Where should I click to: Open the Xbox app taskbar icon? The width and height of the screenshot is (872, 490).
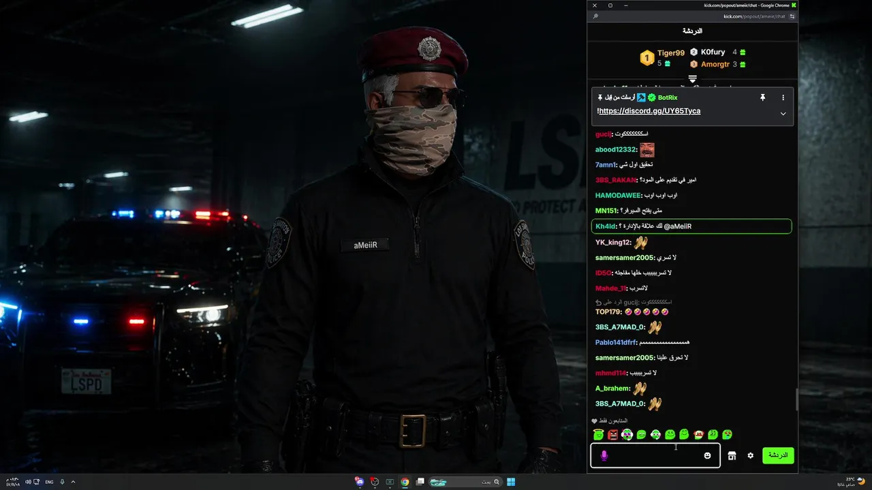pos(390,482)
